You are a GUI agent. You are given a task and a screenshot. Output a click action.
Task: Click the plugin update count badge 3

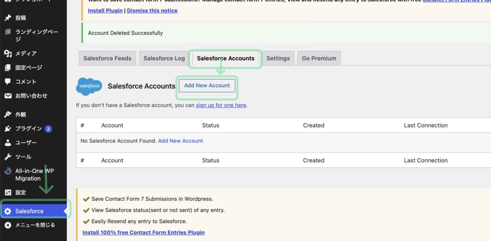click(x=48, y=128)
